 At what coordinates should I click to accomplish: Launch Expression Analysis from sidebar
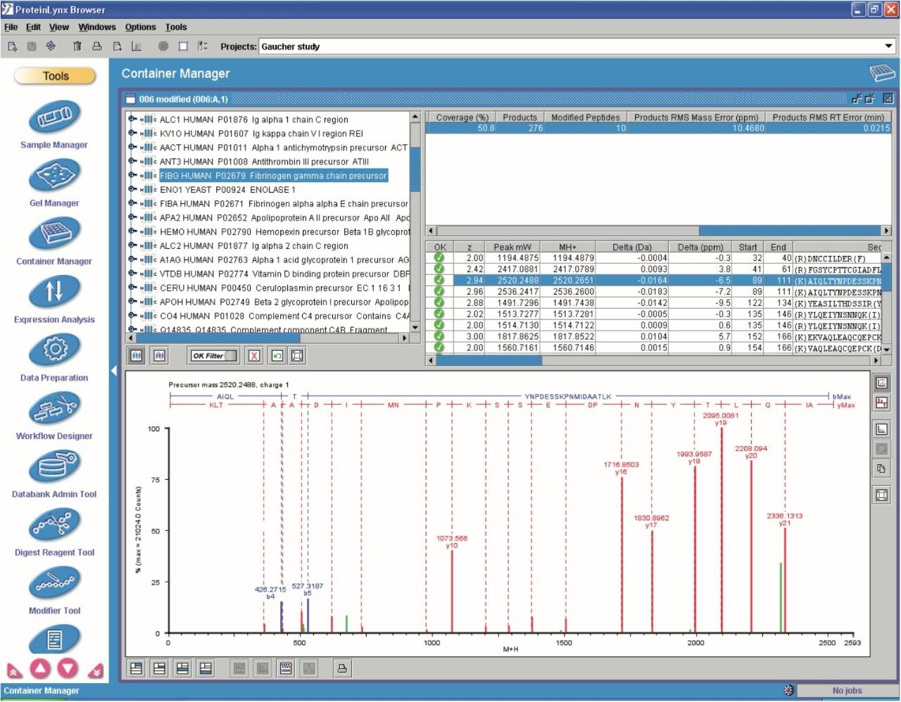tap(54, 292)
